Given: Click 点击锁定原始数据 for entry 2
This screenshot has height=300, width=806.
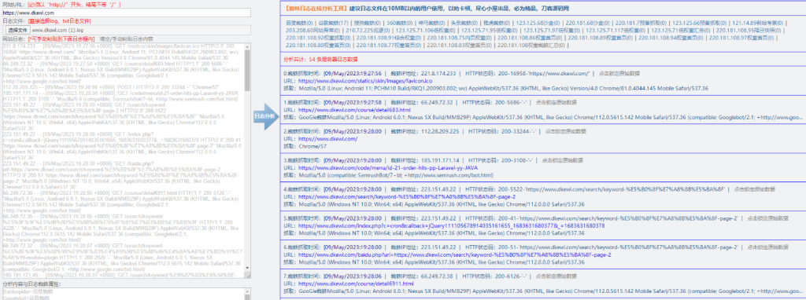Looking at the screenshot, I should (x=566, y=131).
